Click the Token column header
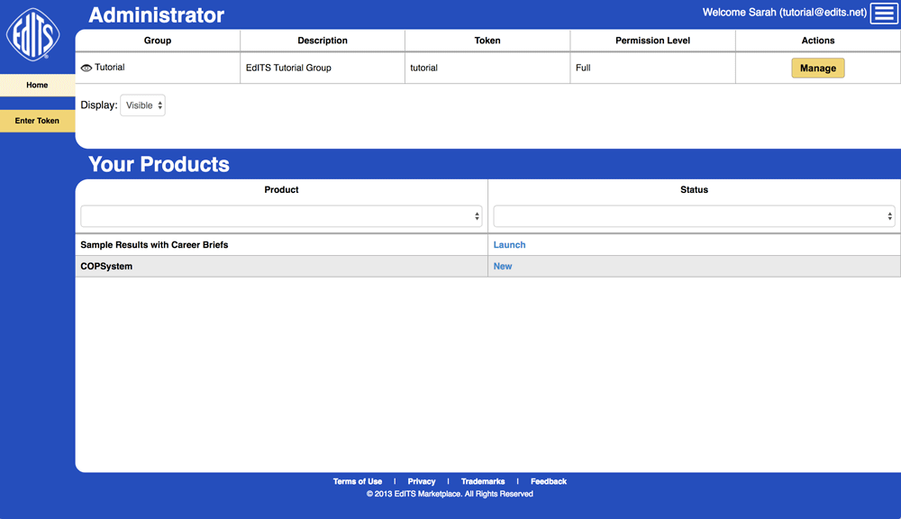The height and width of the screenshot is (519, 901). (x=487, y=41)
